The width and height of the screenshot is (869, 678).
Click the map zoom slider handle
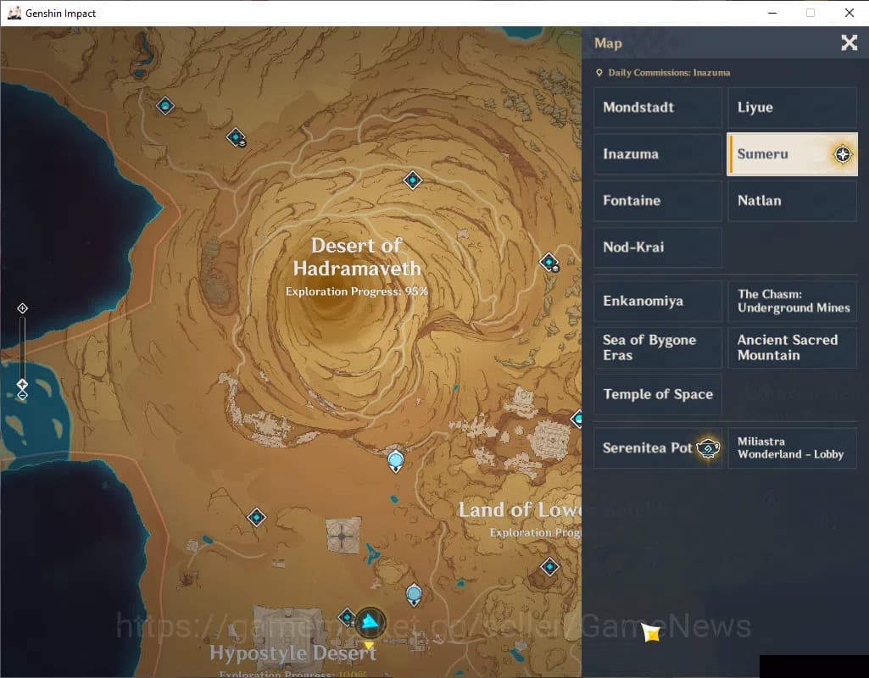pyautogui.click(x=23, y=384)
